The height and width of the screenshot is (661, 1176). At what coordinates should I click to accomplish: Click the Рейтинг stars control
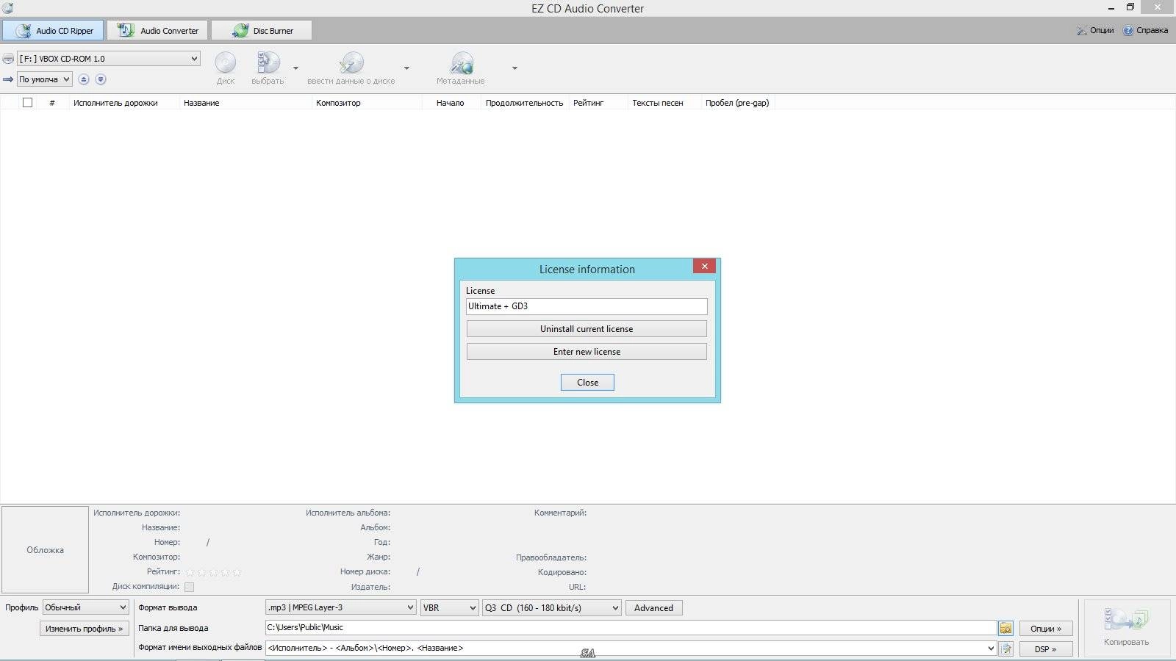213,572
